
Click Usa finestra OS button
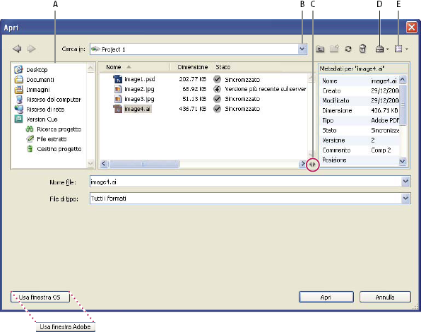tap(40, 297)
